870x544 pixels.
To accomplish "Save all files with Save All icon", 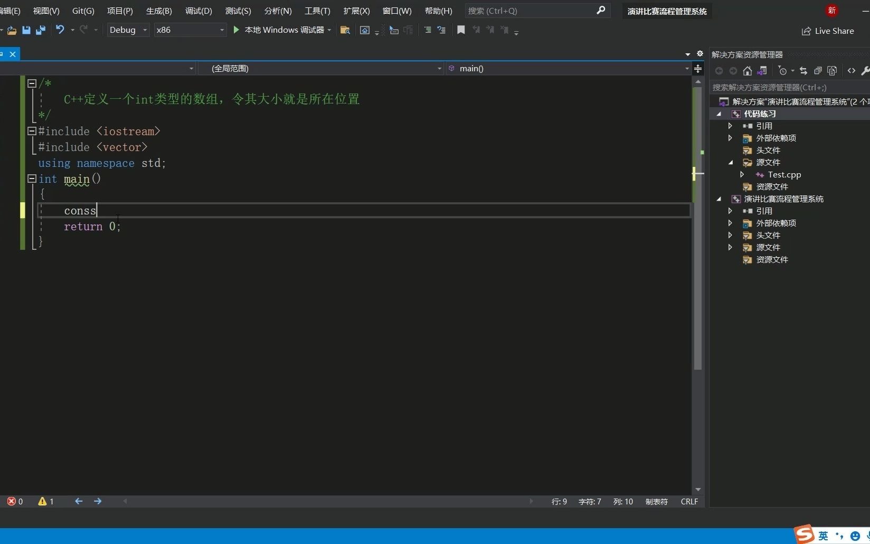I will pos(40,30).
